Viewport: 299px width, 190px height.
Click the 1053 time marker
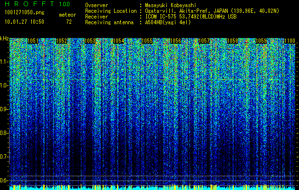pyautogui.click(x=90, y=41)
